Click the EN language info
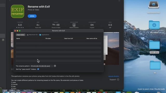The width and height of the screenshot is (166, 93). coord(92,25)
